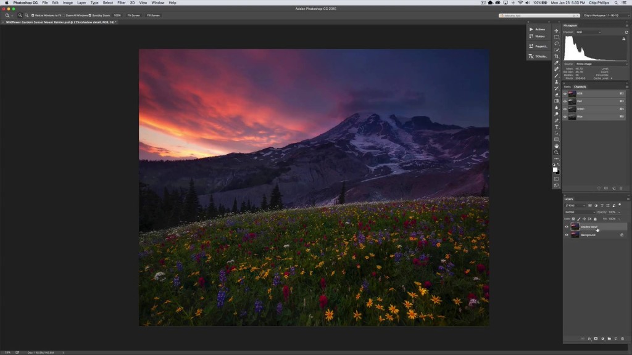This screenshot has width=632, height=355.
Task: Select the Type tool
Action: point(556,127)
